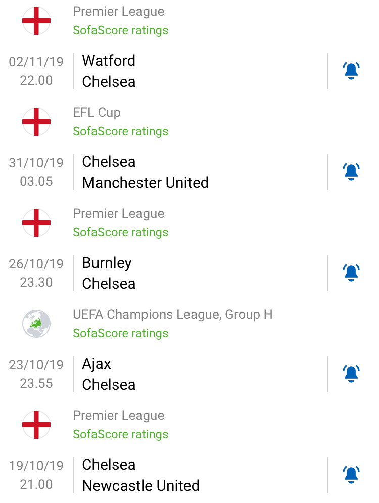Tap bell icon for Chelsea vs Newcastle United
Image resolution: width=379 pixels, height=503 pixels.
click(351, 475)
